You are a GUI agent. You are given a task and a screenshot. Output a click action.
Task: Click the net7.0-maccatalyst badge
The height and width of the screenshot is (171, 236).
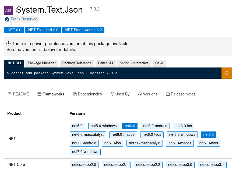pyautogui.click(x=145, y=143)
